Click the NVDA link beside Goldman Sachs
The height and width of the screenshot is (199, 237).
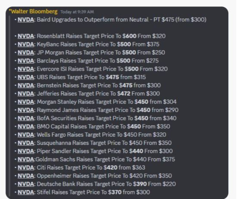26,159
